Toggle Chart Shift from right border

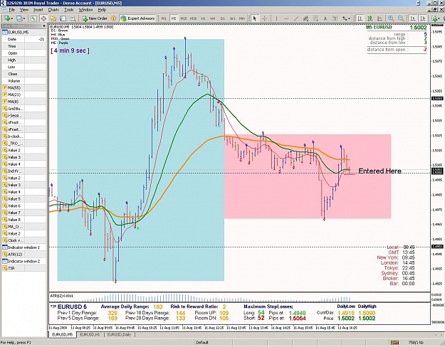pos(423,18)
